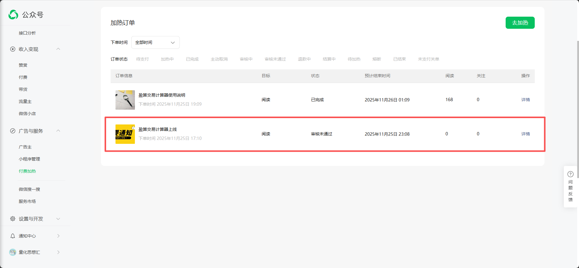The height and width of the screenshot is (268, 579).
Task: Click the green 去加热 button
Action: [x=520, y=23]
